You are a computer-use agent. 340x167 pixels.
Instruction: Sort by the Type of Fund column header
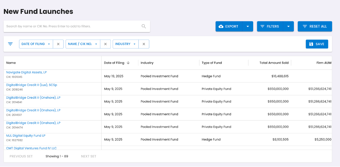212,63
